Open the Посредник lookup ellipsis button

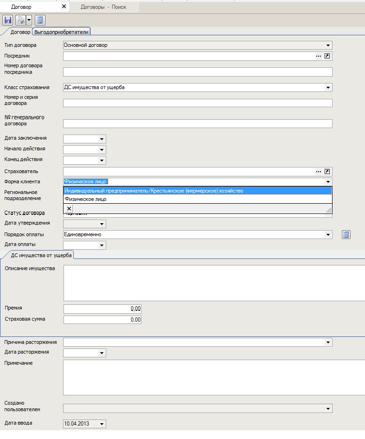[x=319, y=56]
